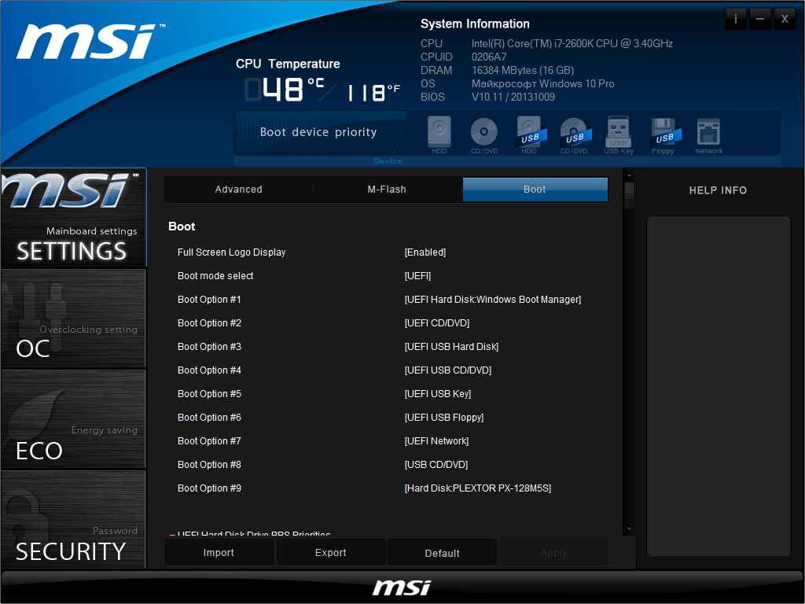Select the Boot tab
The height and width of the screenshot is (604, 805).
click(535, 190)
